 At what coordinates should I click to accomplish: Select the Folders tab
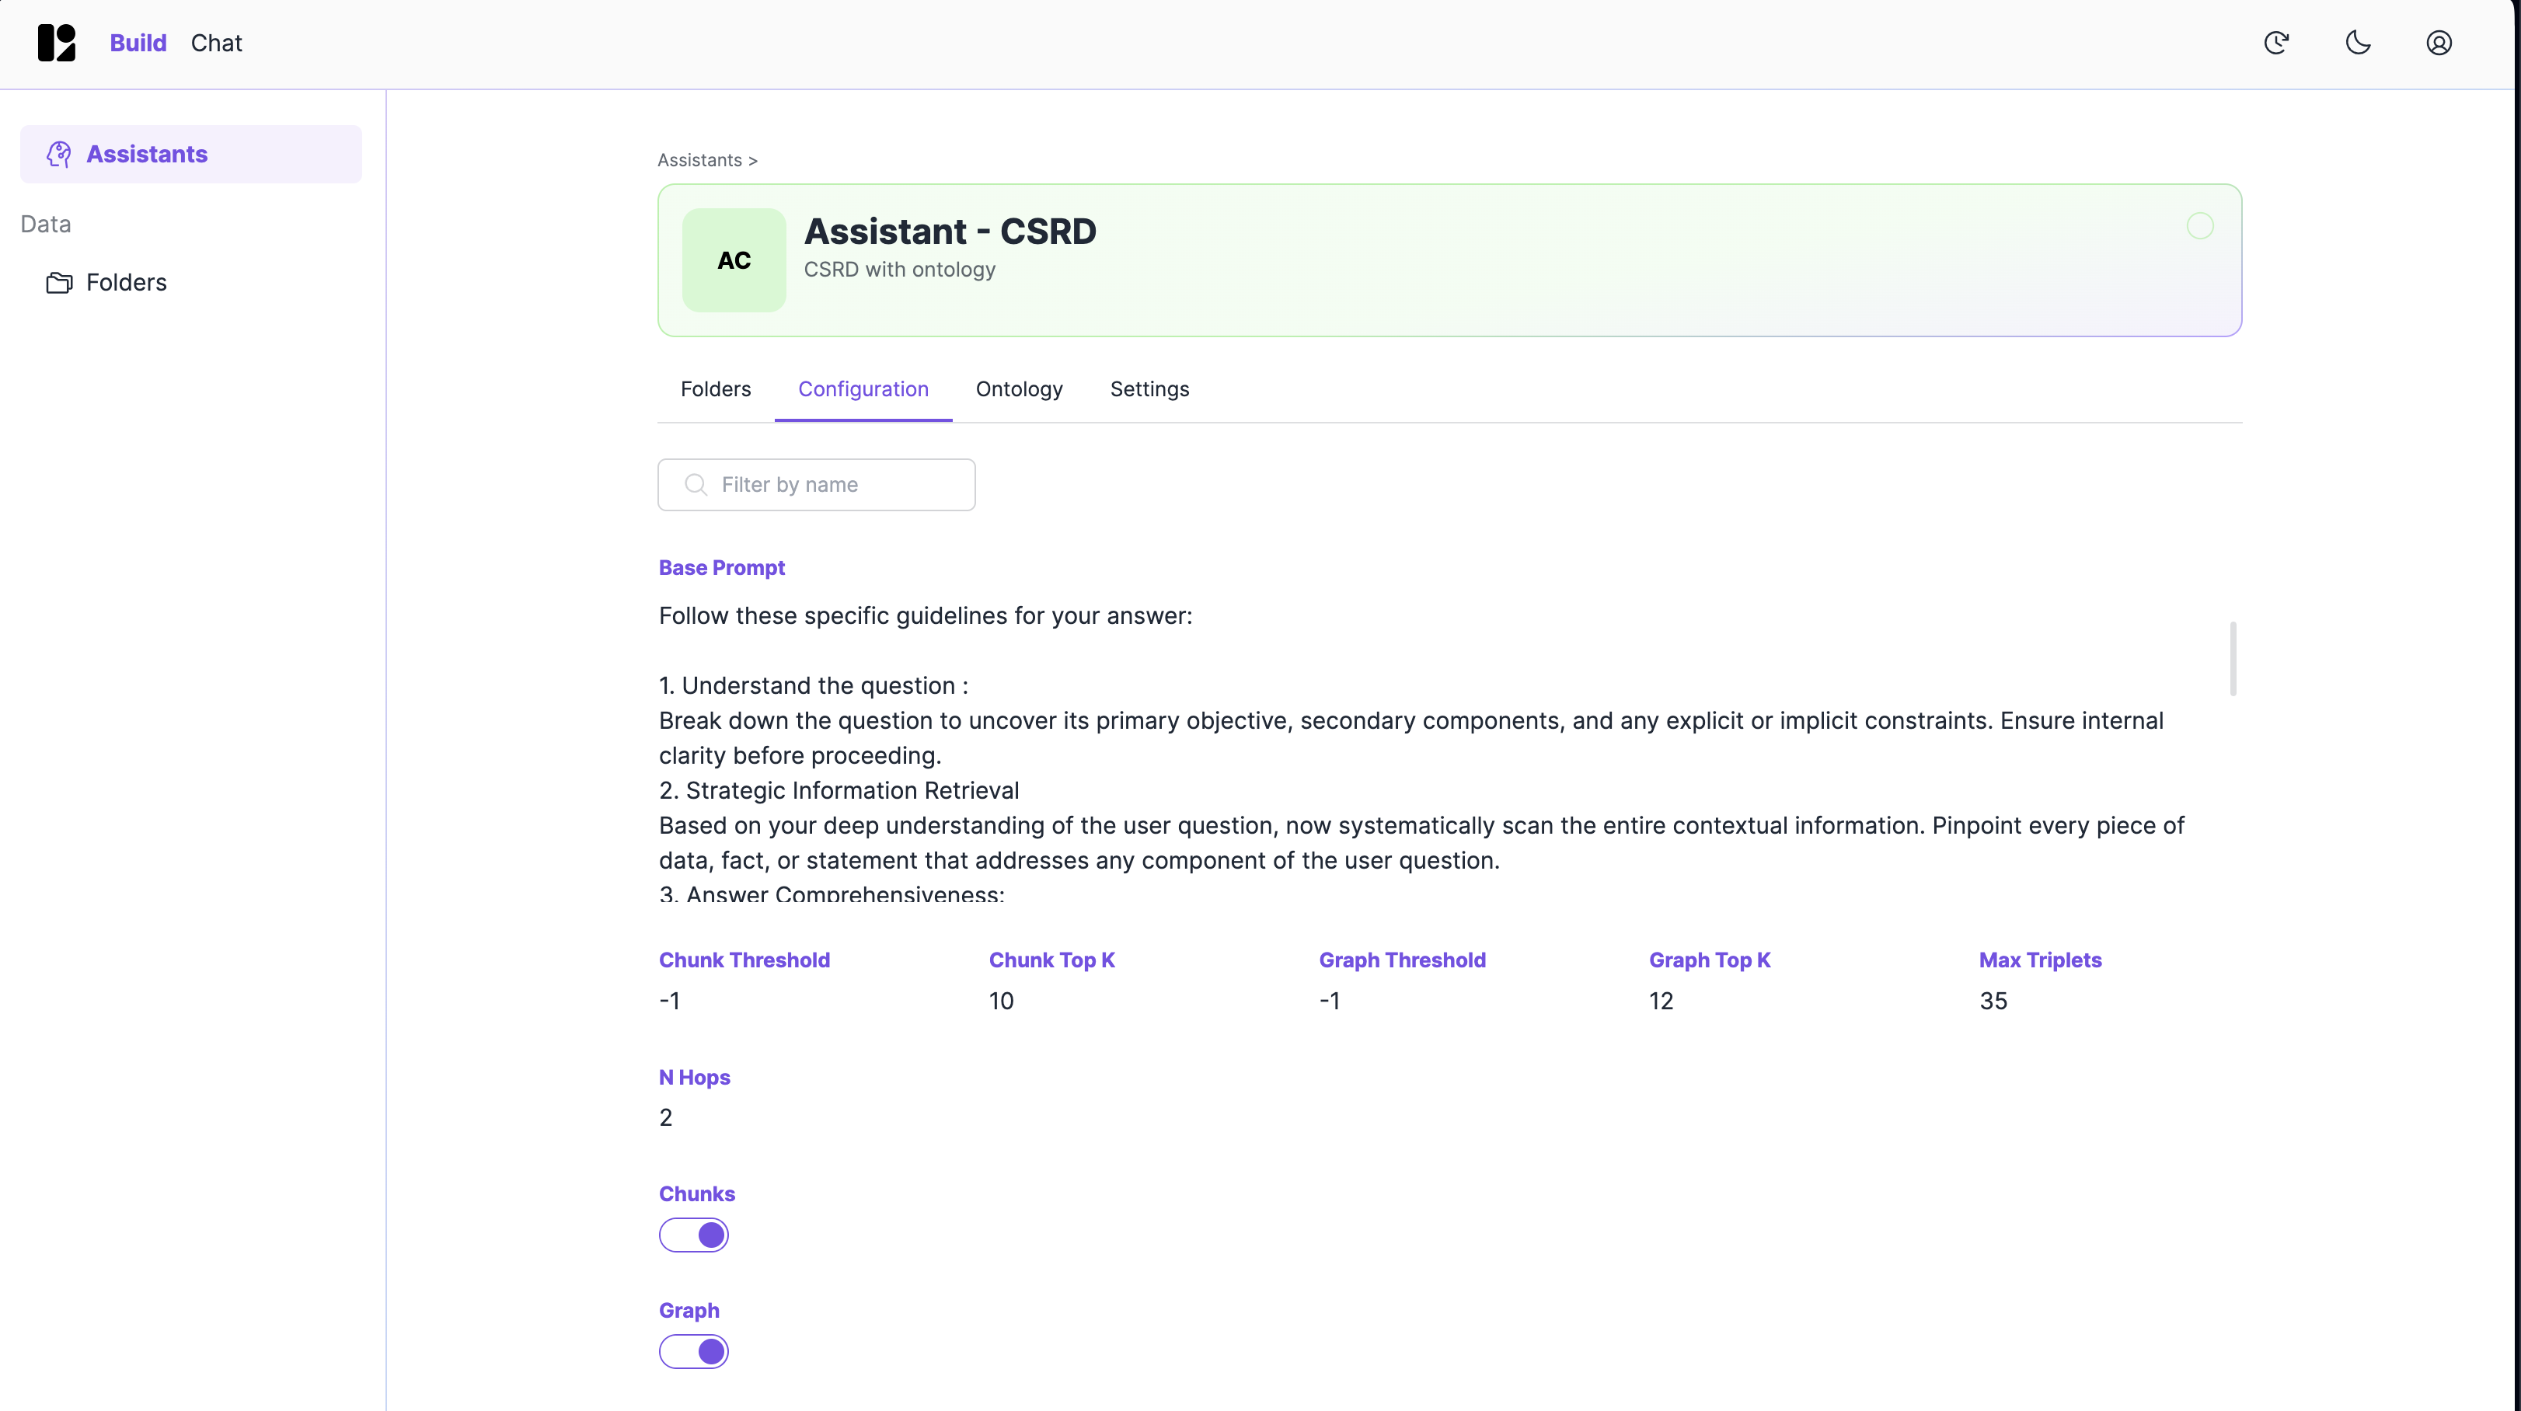(716, 389)
